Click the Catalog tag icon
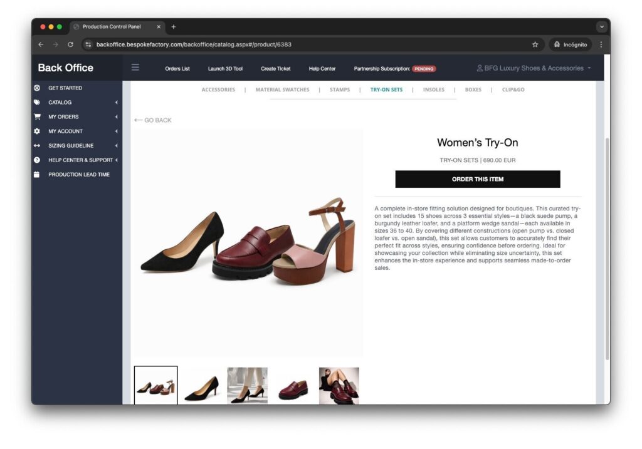The width and height of the screenshot is (642, 449). (37, 102)
